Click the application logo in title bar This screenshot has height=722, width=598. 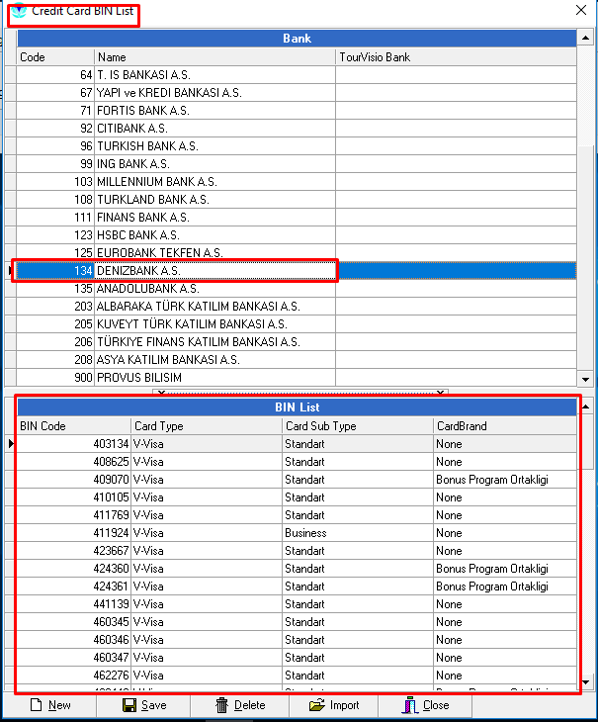point(19,10)
